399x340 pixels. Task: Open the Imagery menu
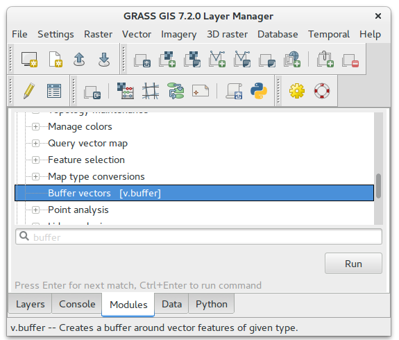tap(178, 34)
